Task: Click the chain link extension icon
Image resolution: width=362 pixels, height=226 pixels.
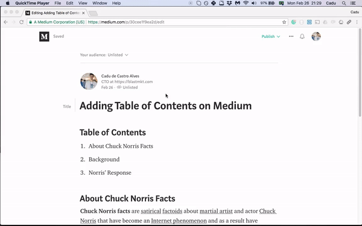Action: (349, 22)
